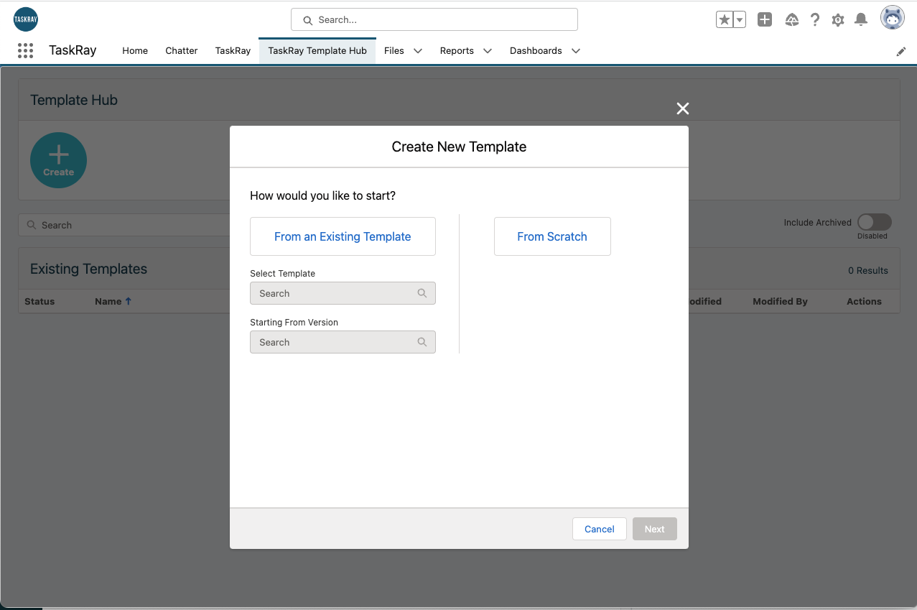Expand the Dashboards tab dropdown chevron
Screen dimensions: 917x610
(x=576, y=51)
